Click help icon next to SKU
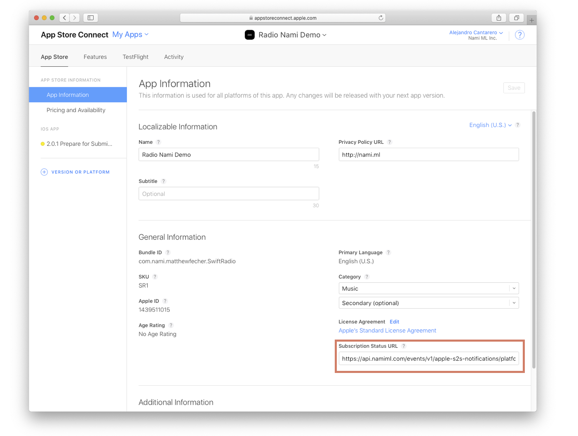The width and height of the screenshot is (578, 436). pyautogui.click(x=155, y=277)
